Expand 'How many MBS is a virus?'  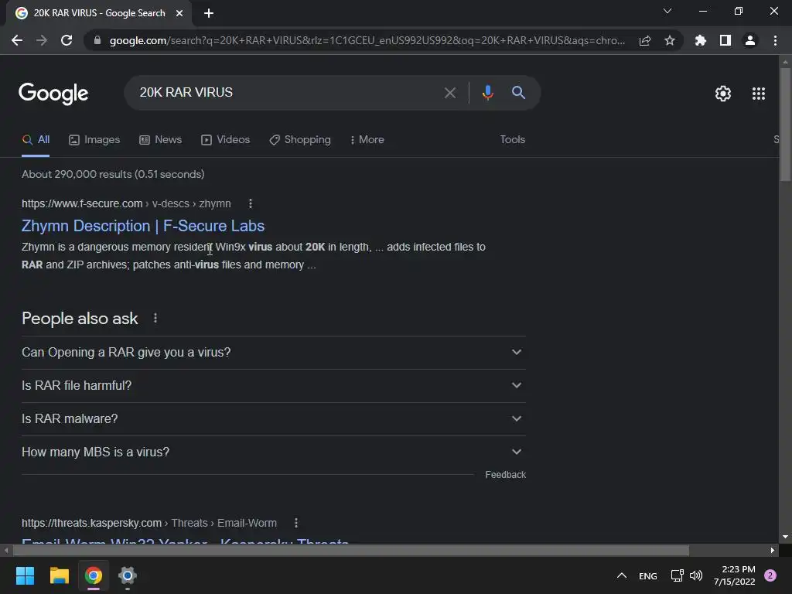[x=273, y=452]
